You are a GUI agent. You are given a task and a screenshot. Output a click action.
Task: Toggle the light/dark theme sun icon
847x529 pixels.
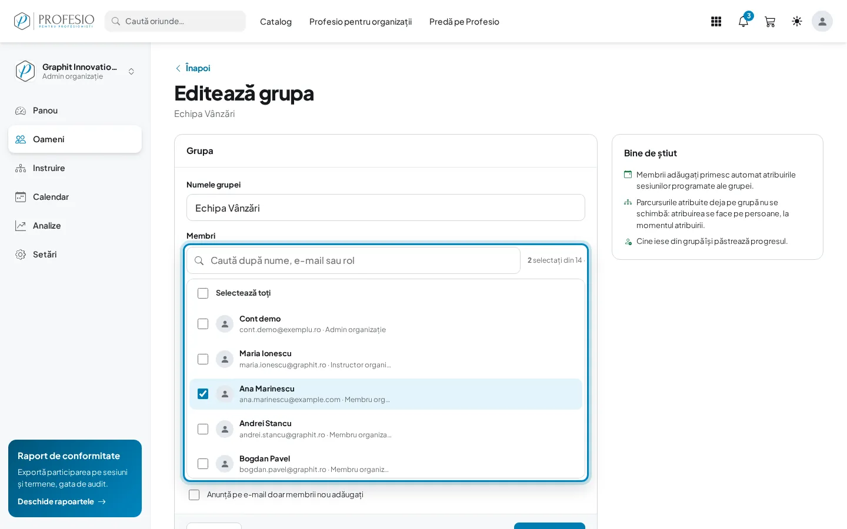797,21
